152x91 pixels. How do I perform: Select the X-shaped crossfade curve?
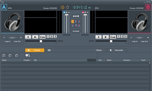(x=73, y=26)
